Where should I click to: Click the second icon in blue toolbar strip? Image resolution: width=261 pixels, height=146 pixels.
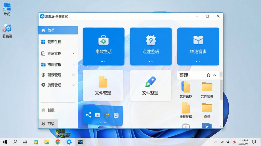point(98,115)
